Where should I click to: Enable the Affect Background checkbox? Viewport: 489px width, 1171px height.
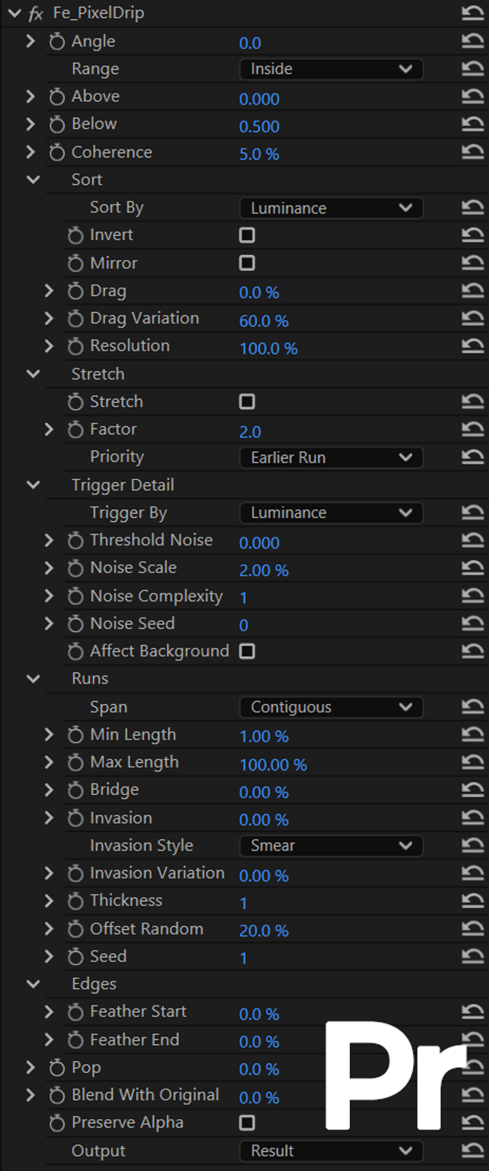(247, 652)
